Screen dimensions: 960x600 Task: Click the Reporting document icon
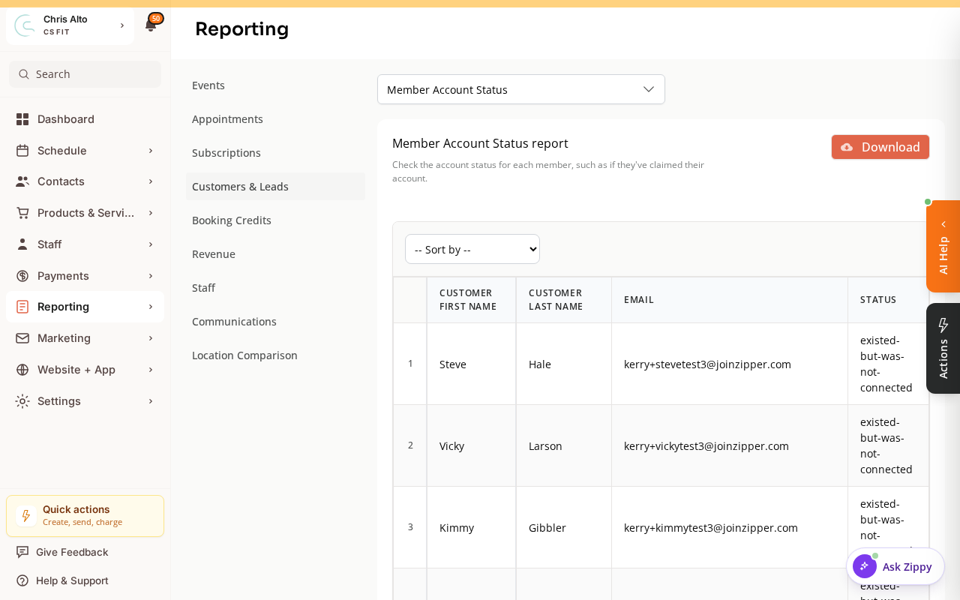22,307
